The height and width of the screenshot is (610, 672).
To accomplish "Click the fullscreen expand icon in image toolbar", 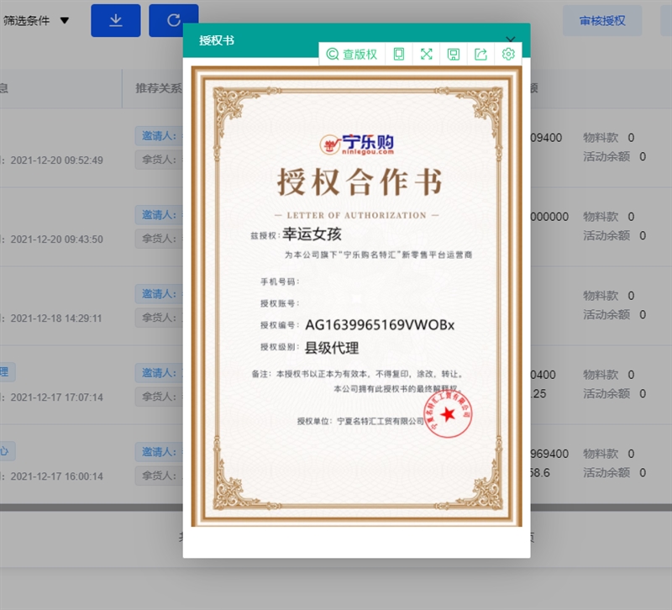I will coord(427,54).
